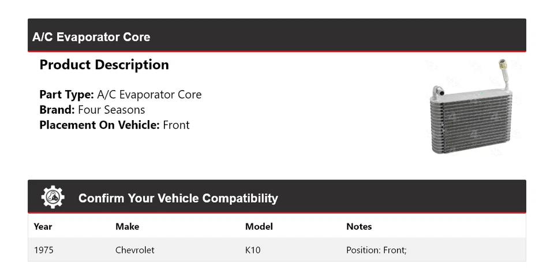
Task: Select the K10 model cell
Action: (x=253, y=250)
